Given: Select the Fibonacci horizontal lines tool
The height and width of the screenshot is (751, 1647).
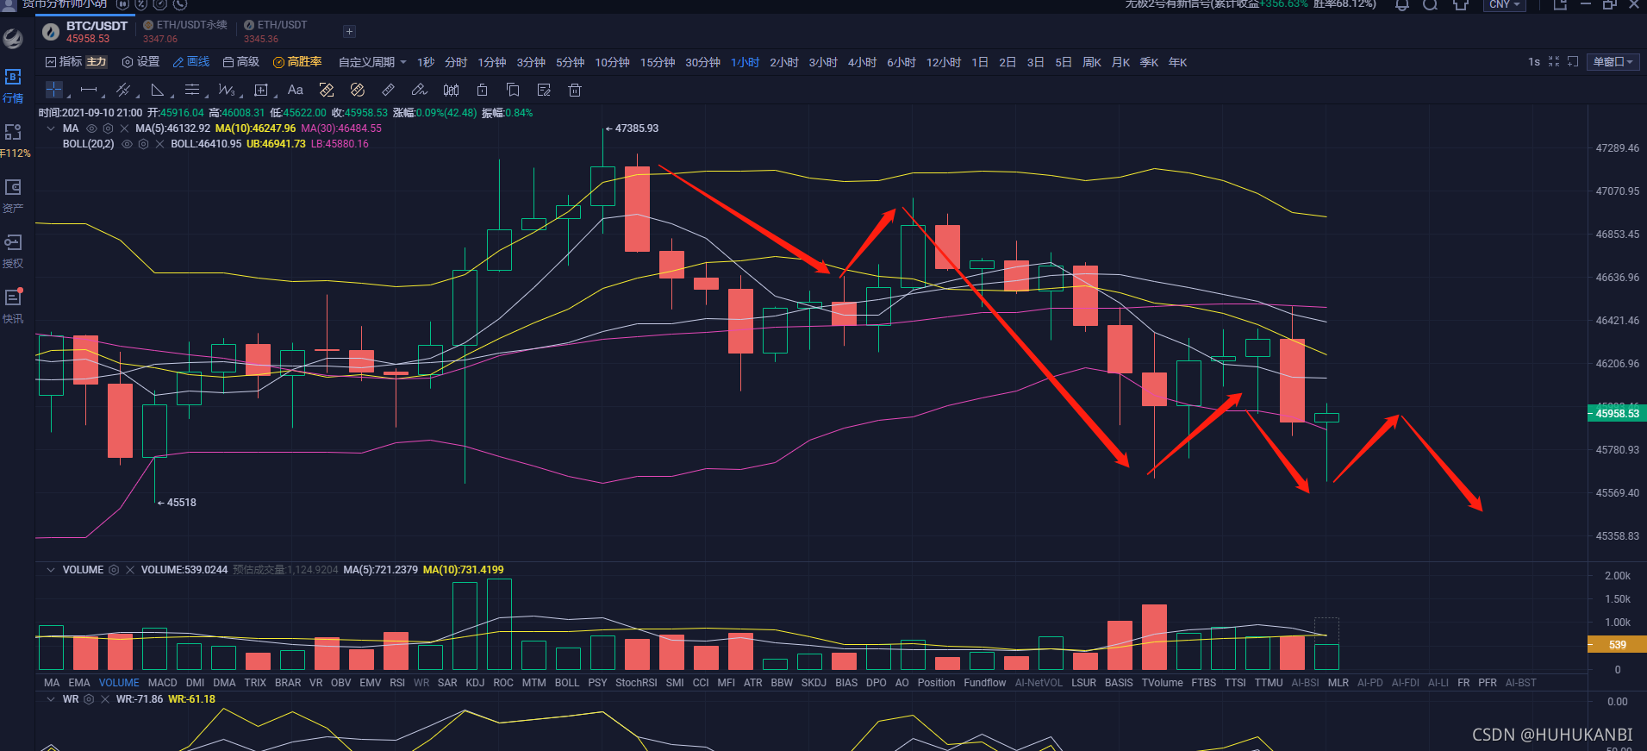Looking at the screenshot, I should pyautogui.click(x=192, y=90).
